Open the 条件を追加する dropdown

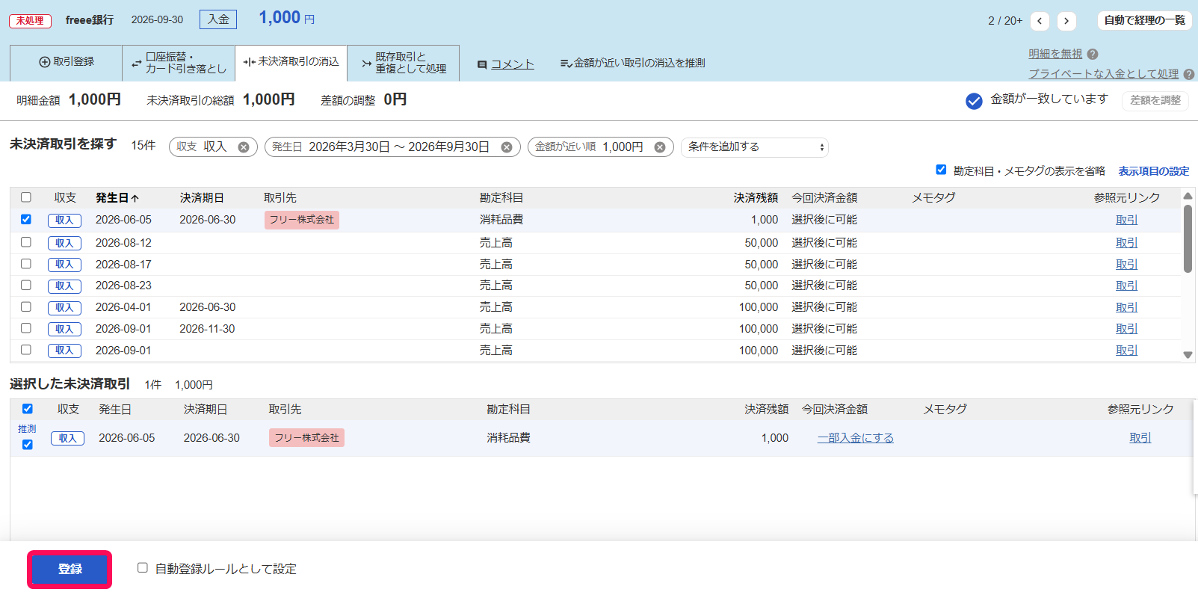755,147
